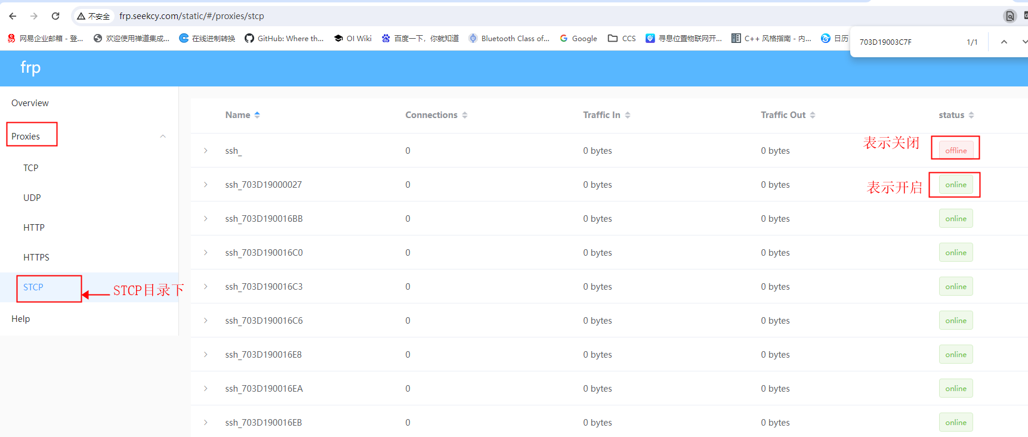Open the ZenTao bookmark icon
This screenshot has width=1028, height=437.
[98, 38]
